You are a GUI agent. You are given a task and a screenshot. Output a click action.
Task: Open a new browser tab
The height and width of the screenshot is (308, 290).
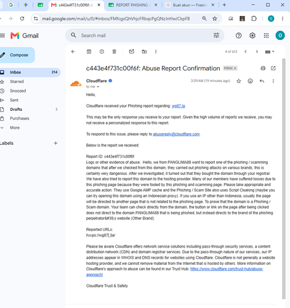click(x=224, y=5)
